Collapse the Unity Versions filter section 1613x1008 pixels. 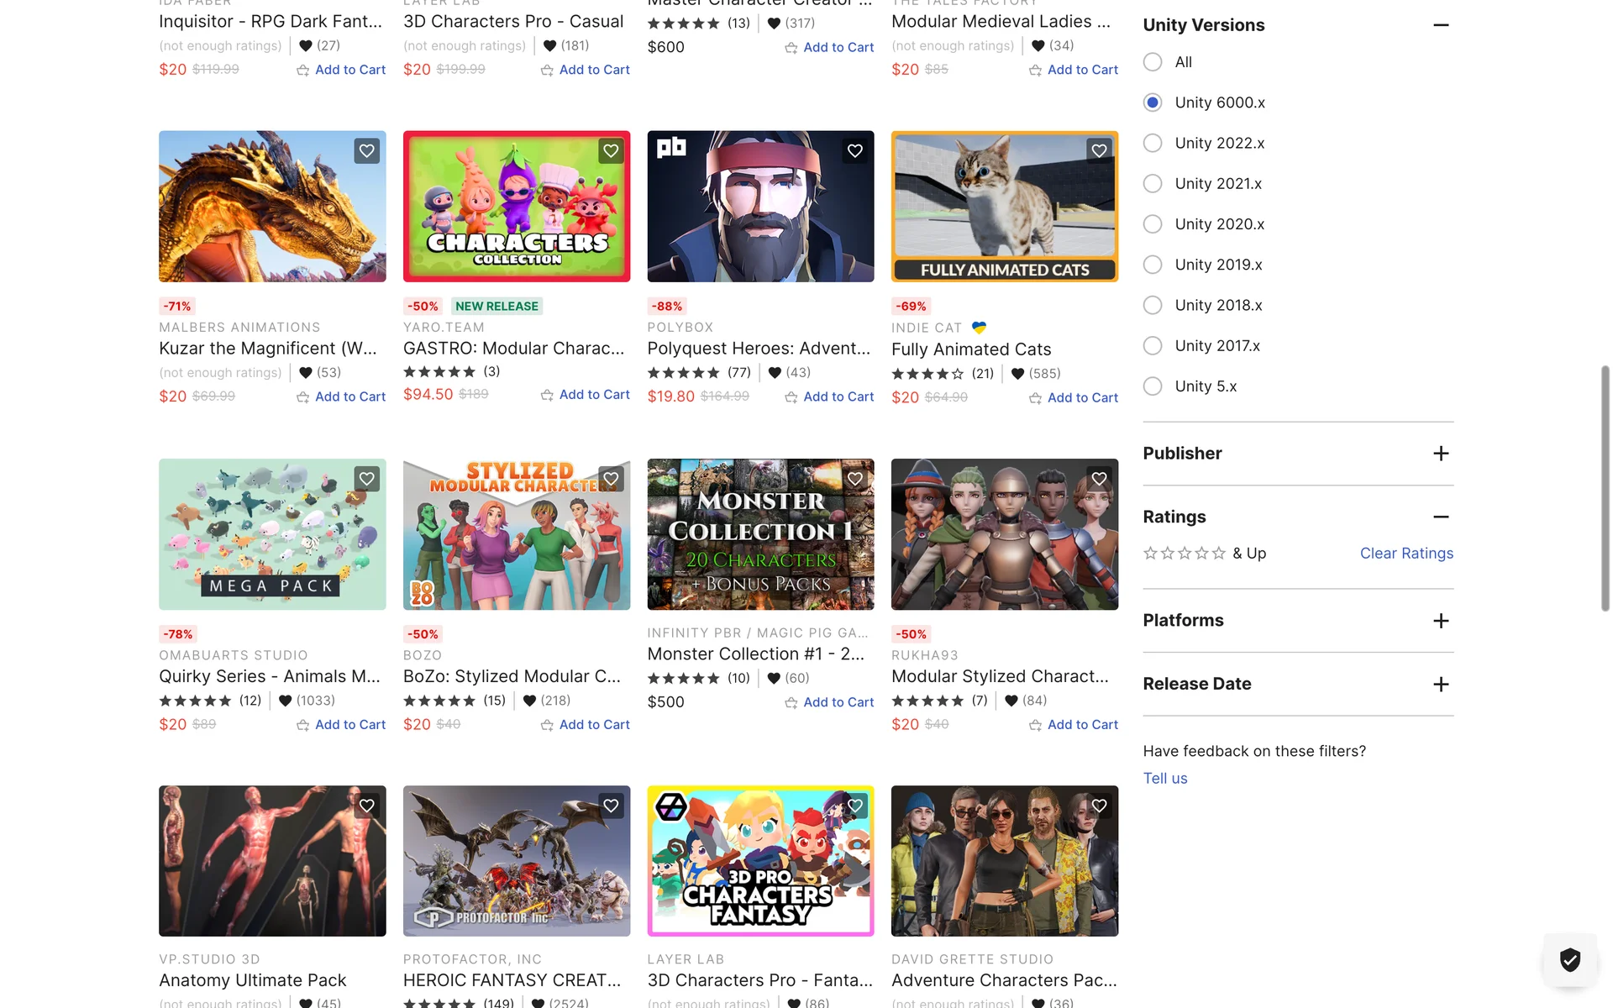tap(1440, 25)
